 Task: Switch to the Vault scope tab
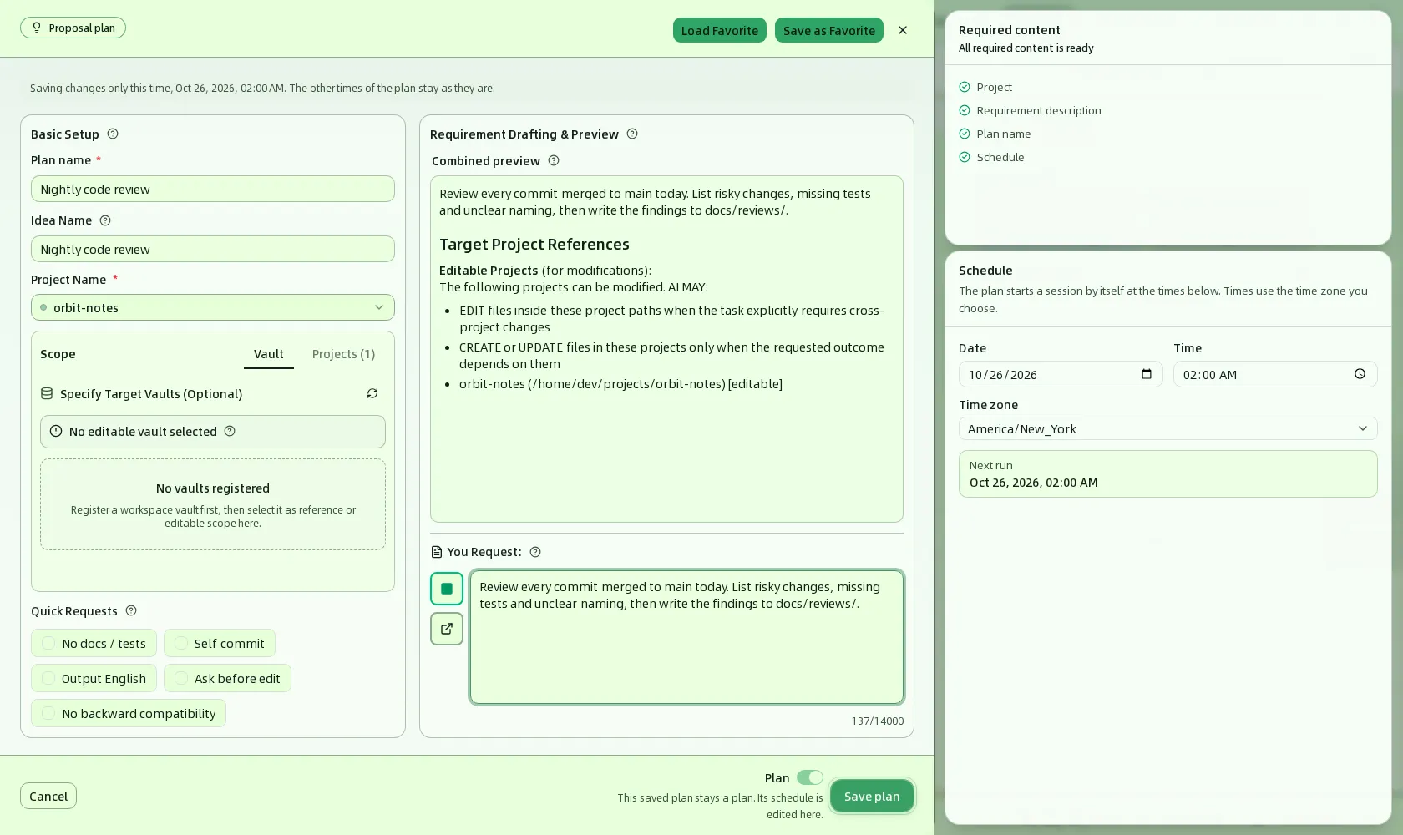pos(269,354)
